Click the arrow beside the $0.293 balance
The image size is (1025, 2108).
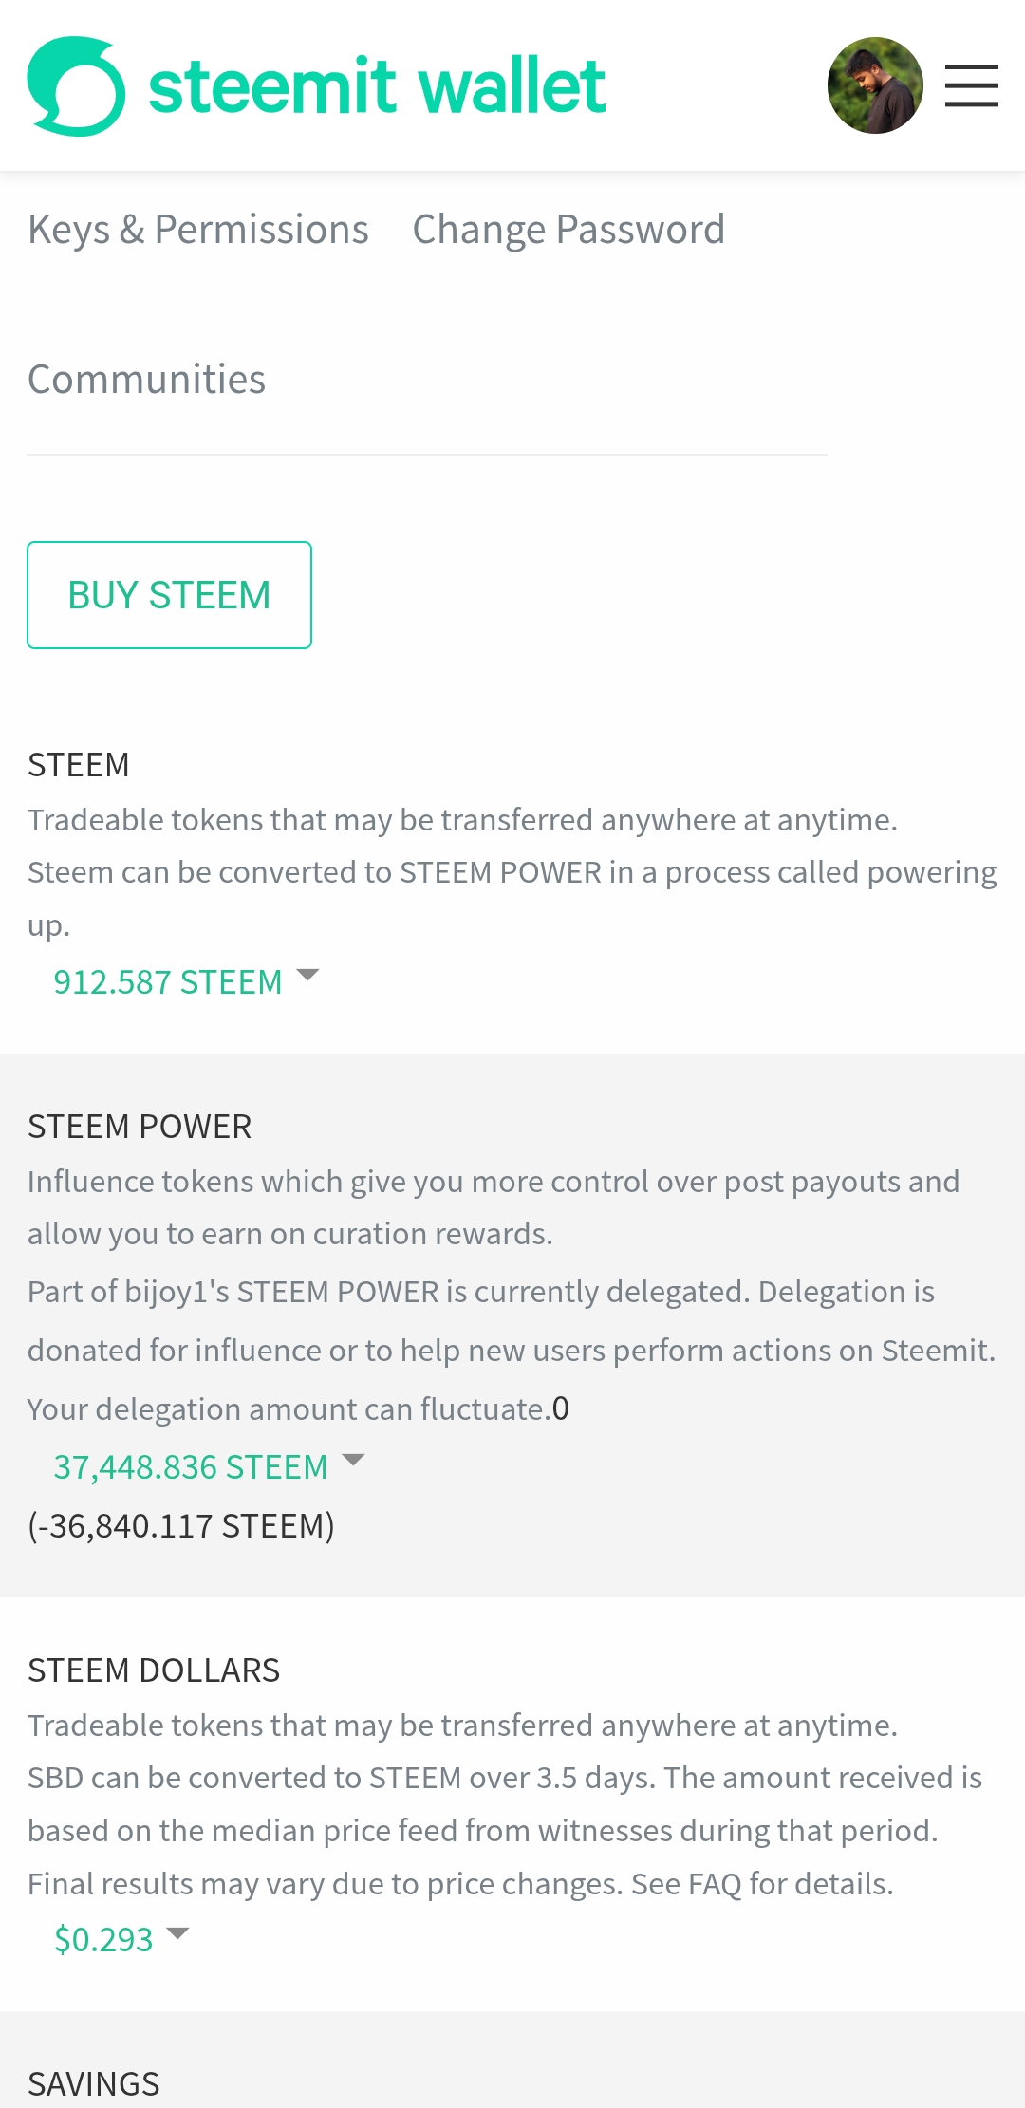pyautogui.click(x=177, y=1932)
